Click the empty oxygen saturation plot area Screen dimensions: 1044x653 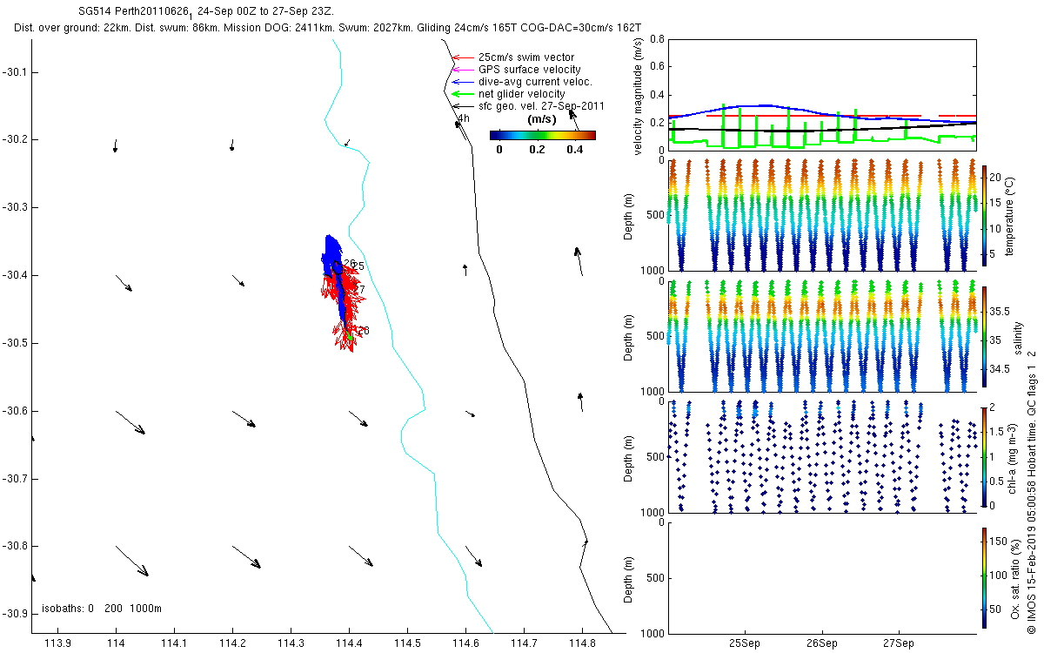pyautogui.click(x=820, y=578)
